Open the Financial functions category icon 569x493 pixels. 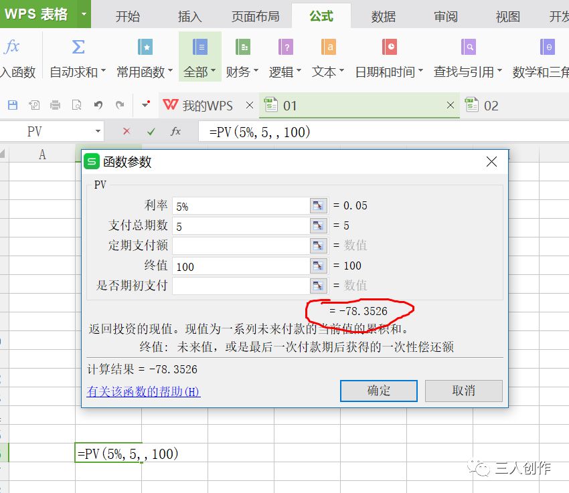242,47
